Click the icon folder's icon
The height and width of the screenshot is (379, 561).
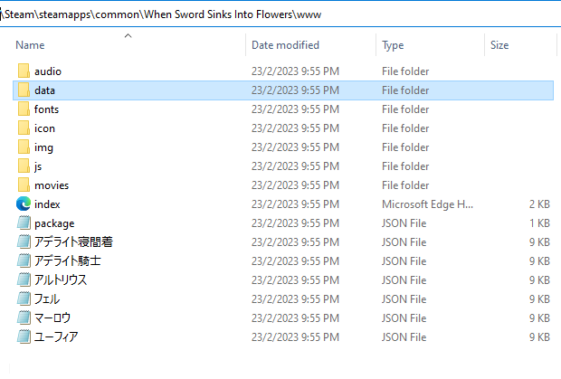coord(24,128)
